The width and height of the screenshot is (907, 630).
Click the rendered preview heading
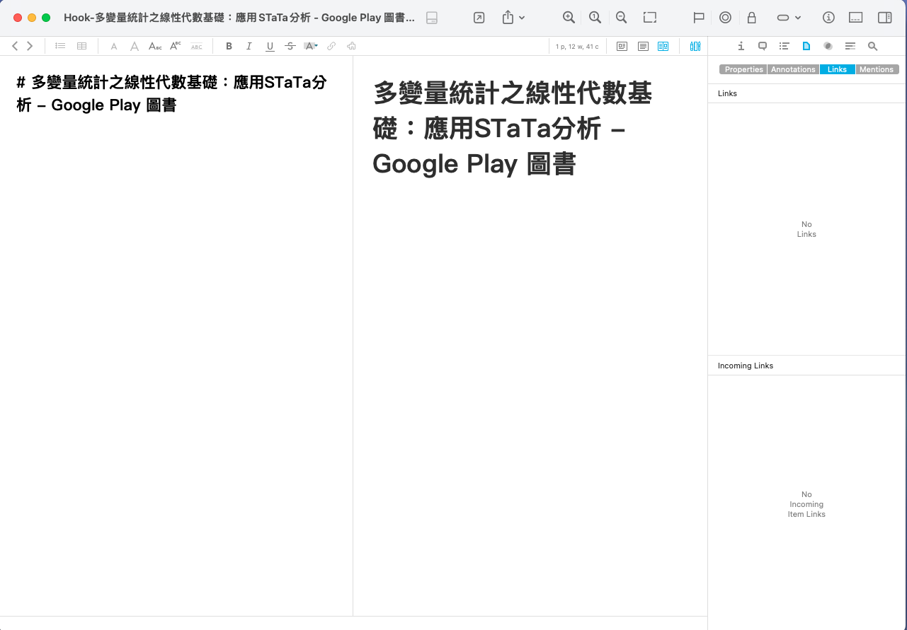(x=513, y=128)
